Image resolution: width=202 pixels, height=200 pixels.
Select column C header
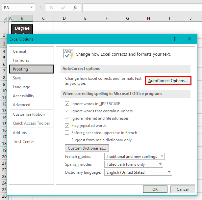pyautogui.click(x=43, y=18)
